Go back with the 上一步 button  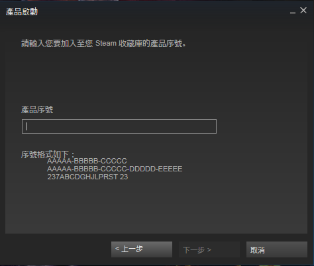coord(142,249)
